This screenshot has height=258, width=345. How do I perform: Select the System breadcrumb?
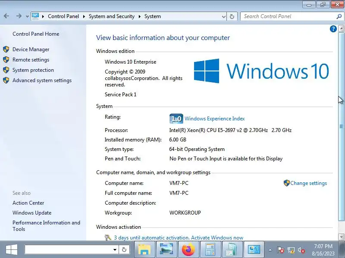click(153, 16)
